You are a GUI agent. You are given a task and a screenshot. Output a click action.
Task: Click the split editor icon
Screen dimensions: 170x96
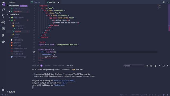click(x=164, y=2)
